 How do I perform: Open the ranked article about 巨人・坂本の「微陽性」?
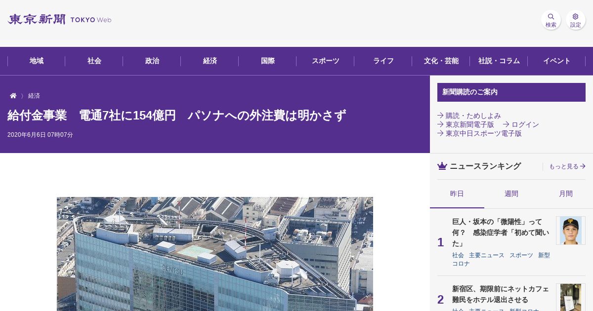tap(500, 233)
